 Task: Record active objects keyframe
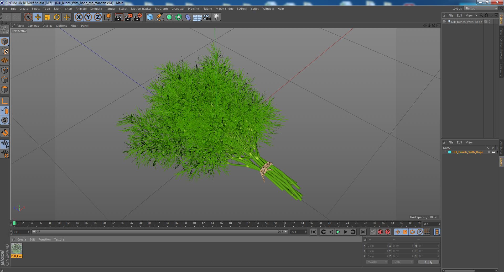tap(373, 232)
